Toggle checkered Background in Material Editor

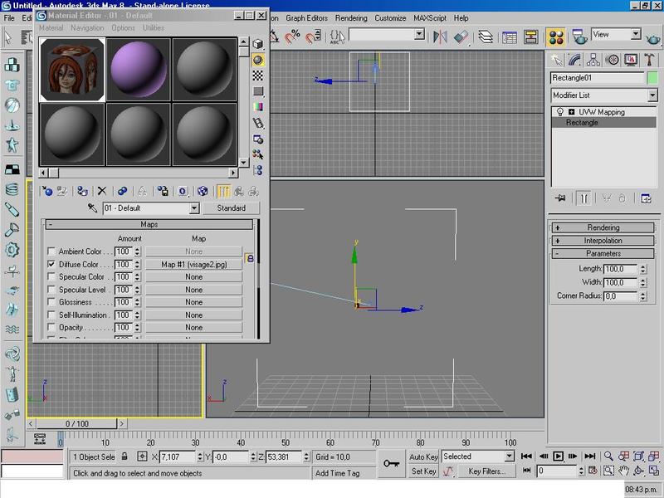(x=257, y=76)
